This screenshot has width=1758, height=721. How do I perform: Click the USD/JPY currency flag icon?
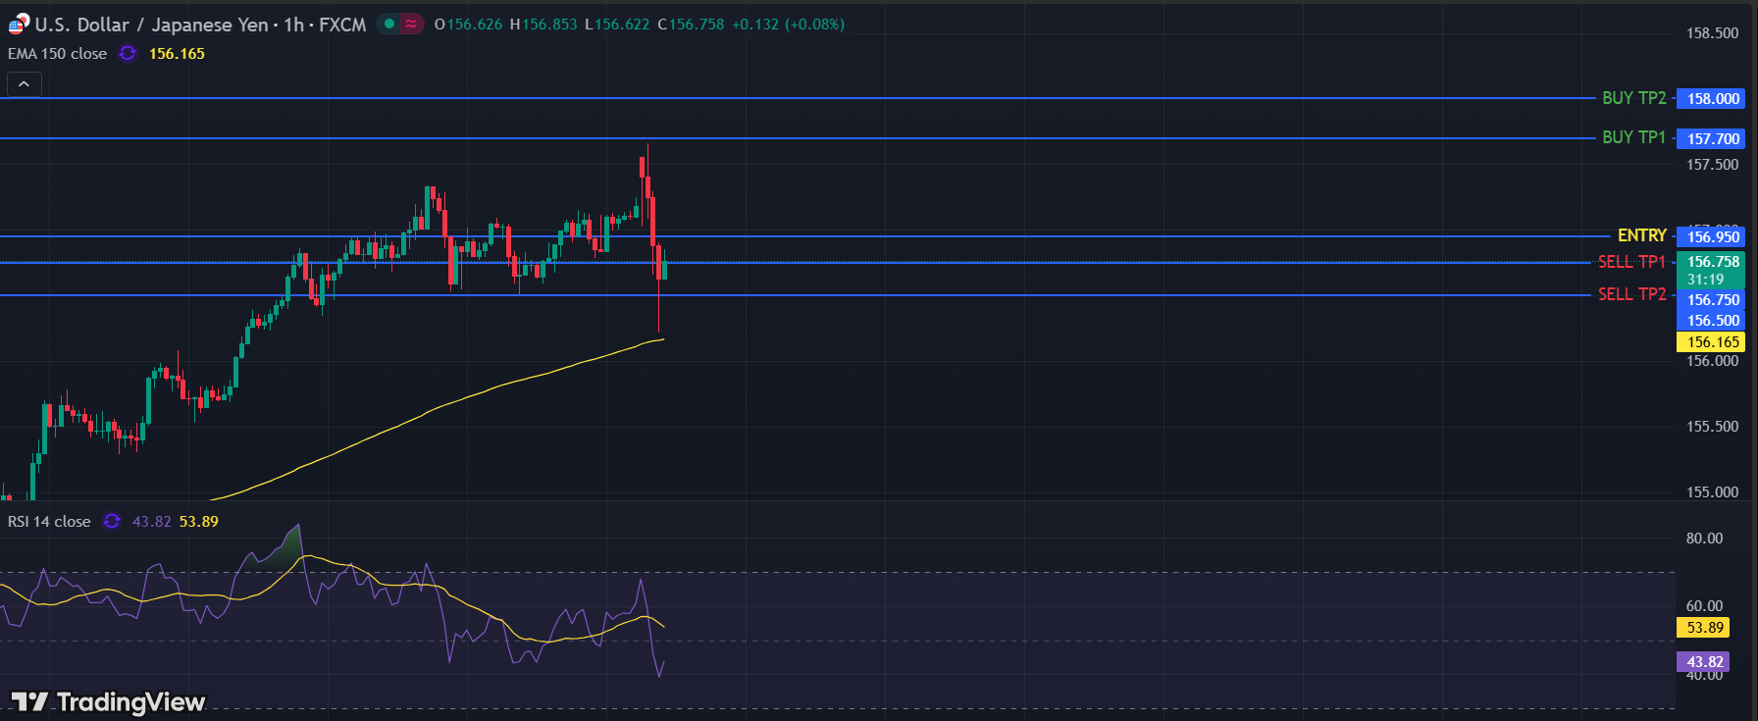pos(19,25)
